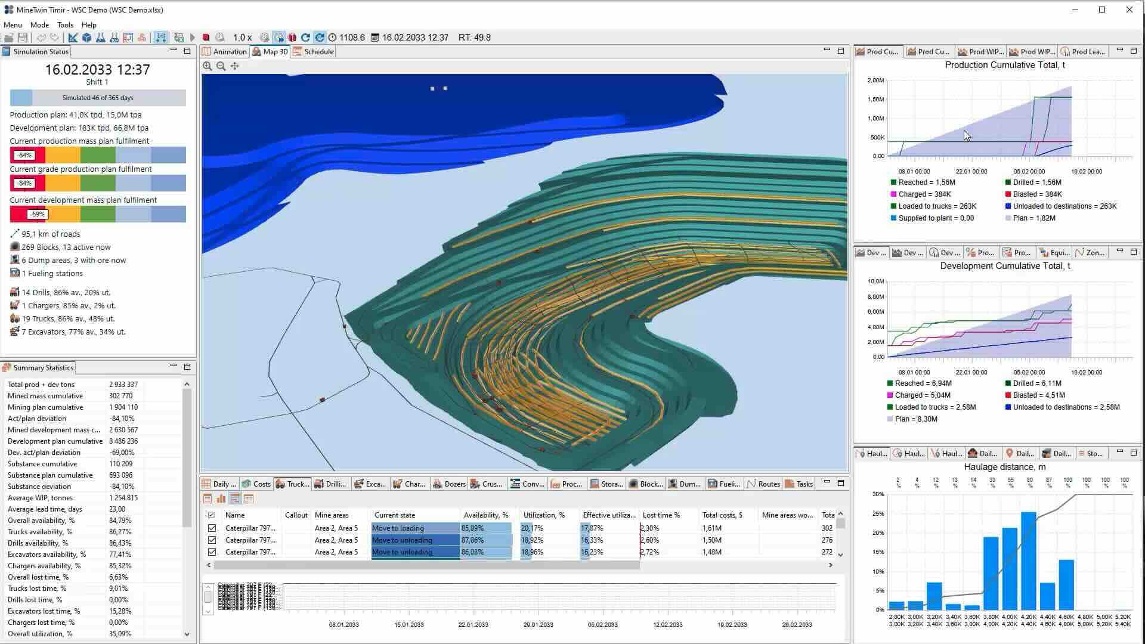The image size is (1145, 644).
Task: Click the play simulation arrow
Action: 192,37
